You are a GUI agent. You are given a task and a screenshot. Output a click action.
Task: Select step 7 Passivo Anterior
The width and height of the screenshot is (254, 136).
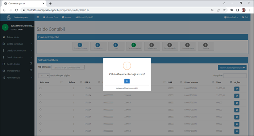pyautogui.click(x=188, y=46)
